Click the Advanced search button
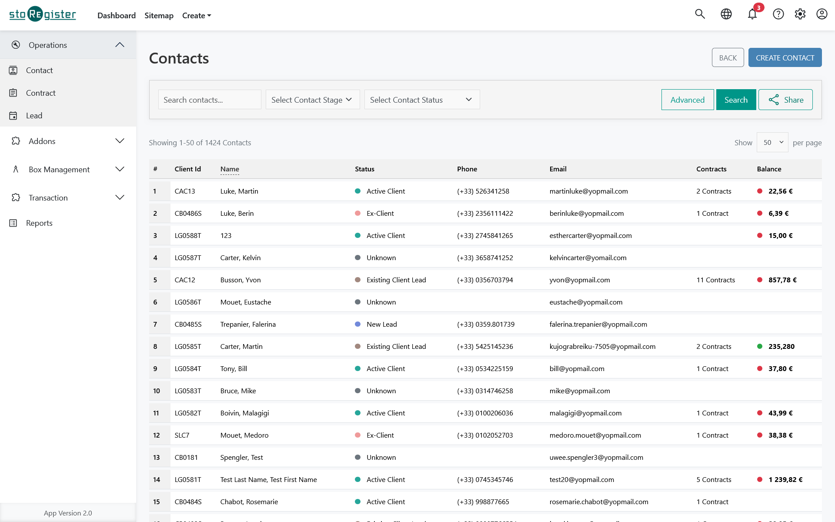The width and height of the screenshot is (835, 522). [x=687, y=99]
